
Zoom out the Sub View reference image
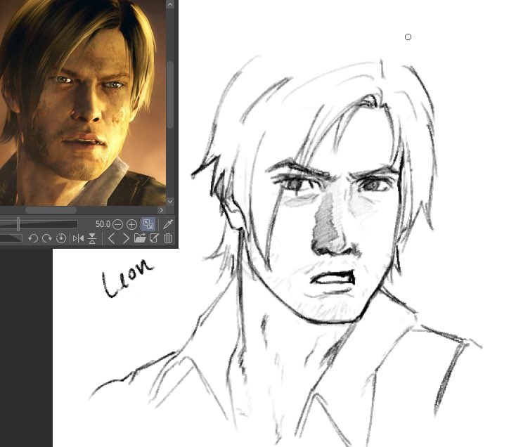(117, 225)
